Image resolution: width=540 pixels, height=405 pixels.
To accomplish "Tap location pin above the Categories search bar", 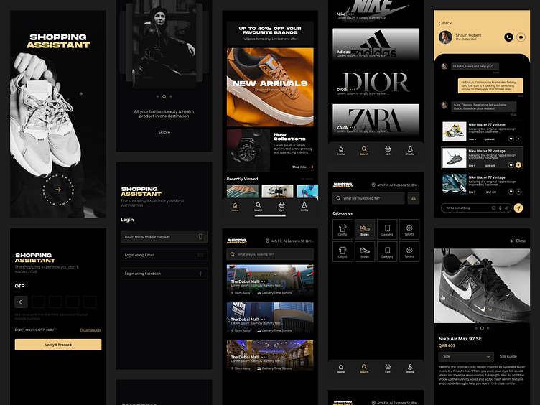I will click(x=373, y=185).
